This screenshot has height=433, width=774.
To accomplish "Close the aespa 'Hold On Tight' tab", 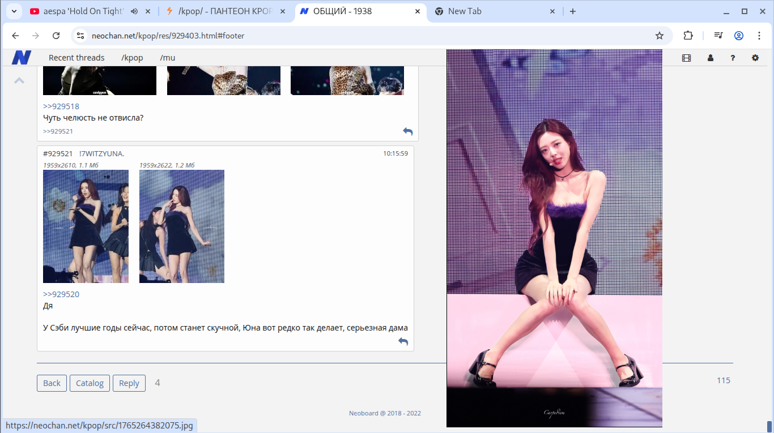I will click(147, 11).
